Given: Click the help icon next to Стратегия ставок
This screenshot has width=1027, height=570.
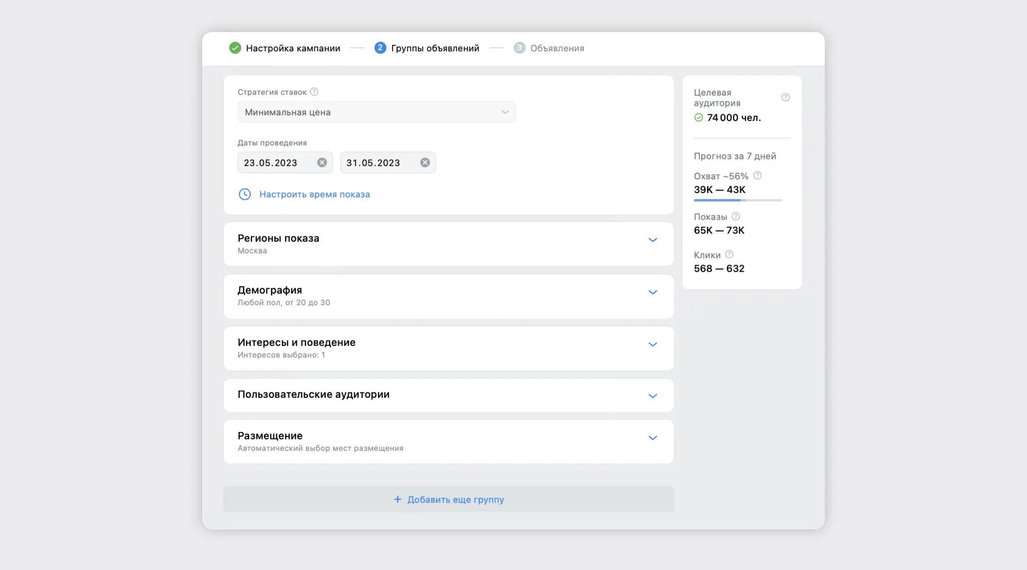Looking at the screenshot, I should [314, 92].
